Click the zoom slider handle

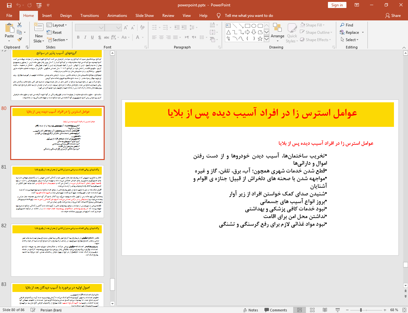[x=361, y=310]
